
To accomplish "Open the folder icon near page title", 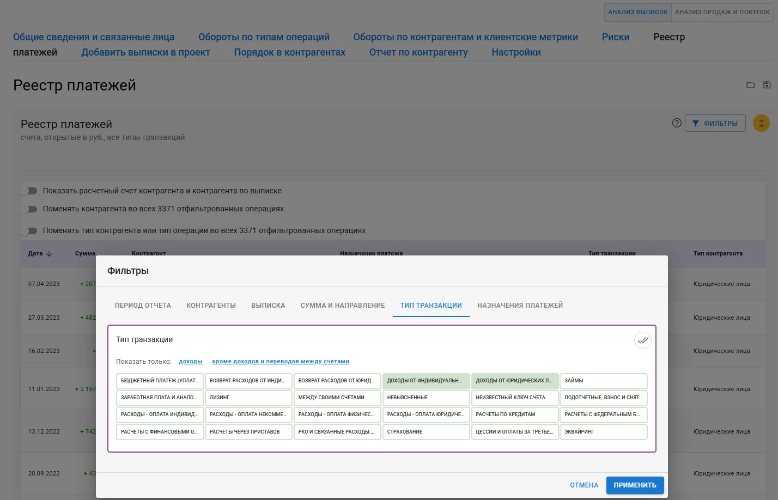I will click(750, 85).
